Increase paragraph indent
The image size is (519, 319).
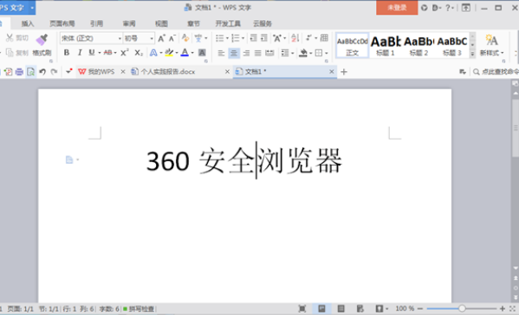(263, 38)
